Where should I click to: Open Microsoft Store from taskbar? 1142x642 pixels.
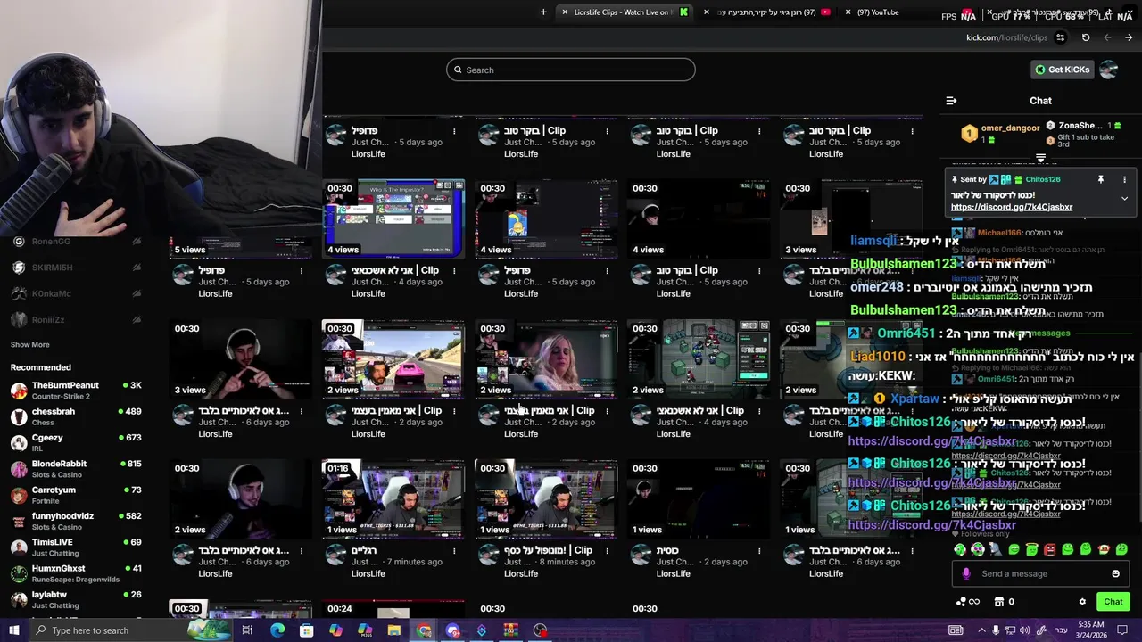point(307,630)
